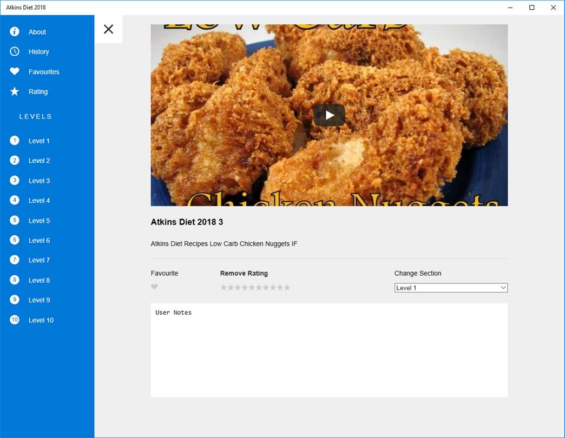
Task: Select the Level 6 label
Action: [40, 241]
